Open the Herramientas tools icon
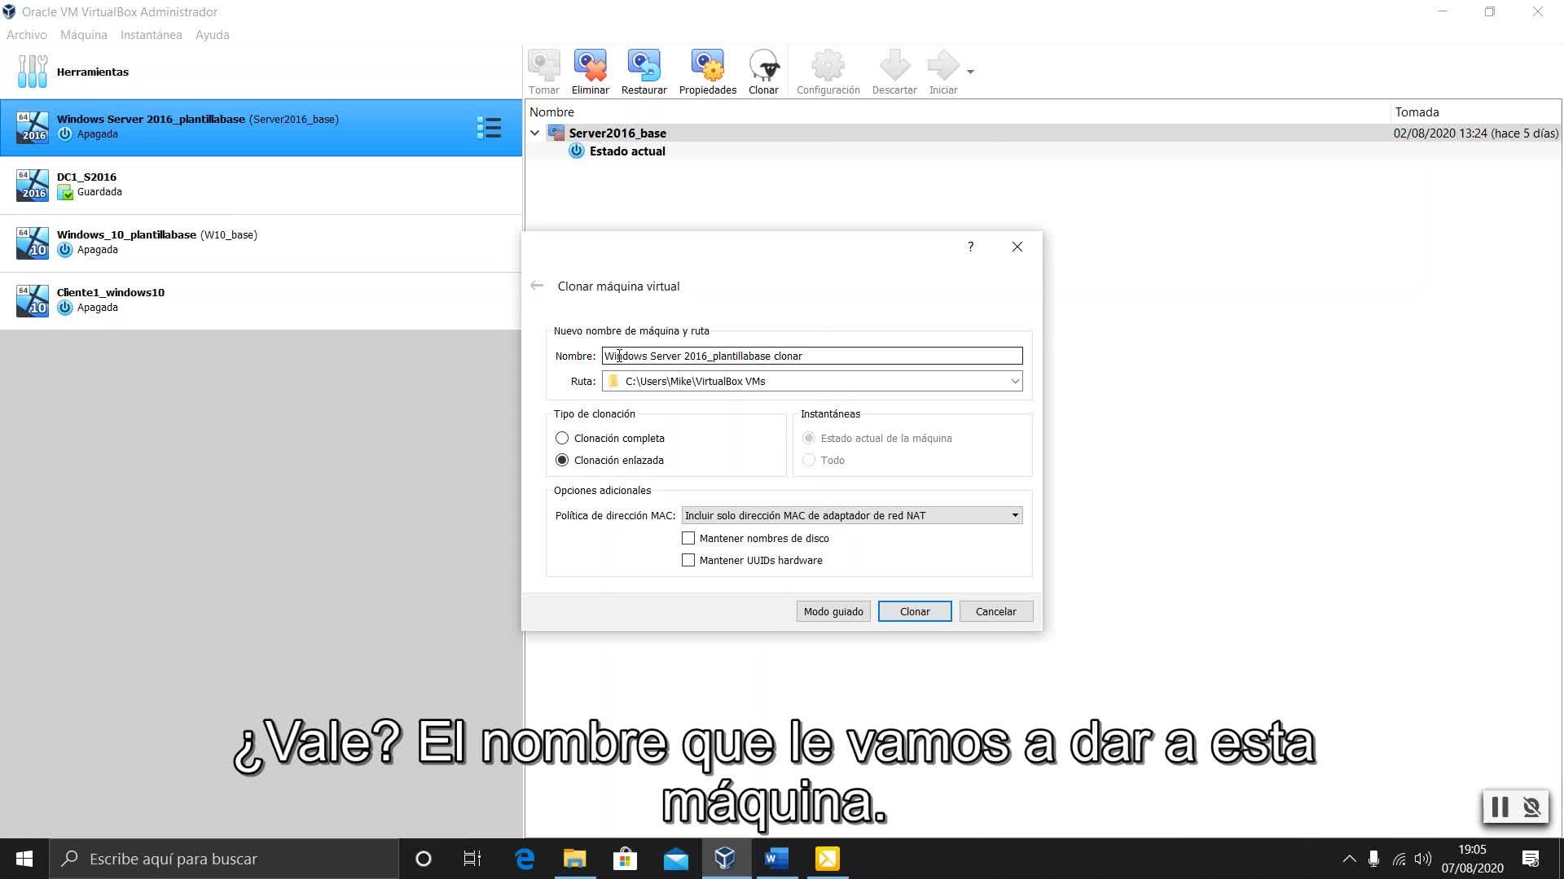1564x879 pixels. coord(33,72)
